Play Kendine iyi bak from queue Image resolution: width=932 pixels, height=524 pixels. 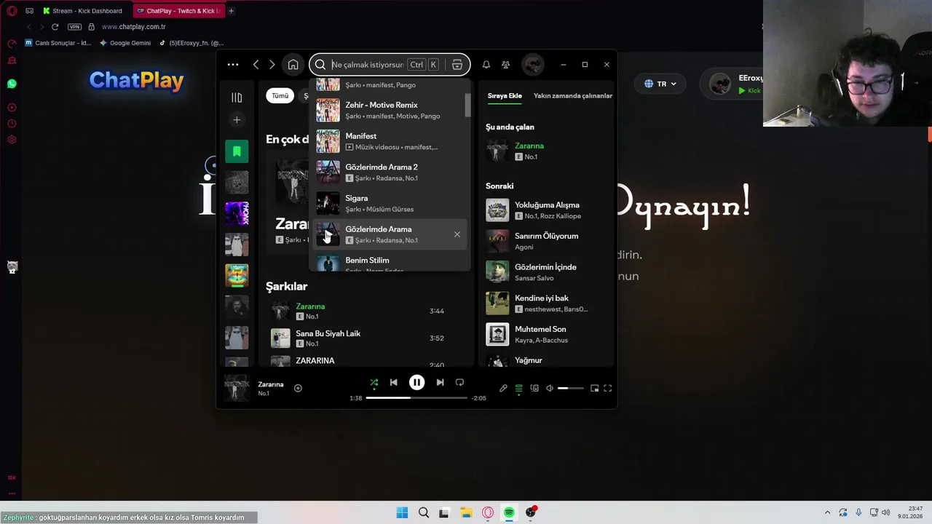click(x=547, y=303)
